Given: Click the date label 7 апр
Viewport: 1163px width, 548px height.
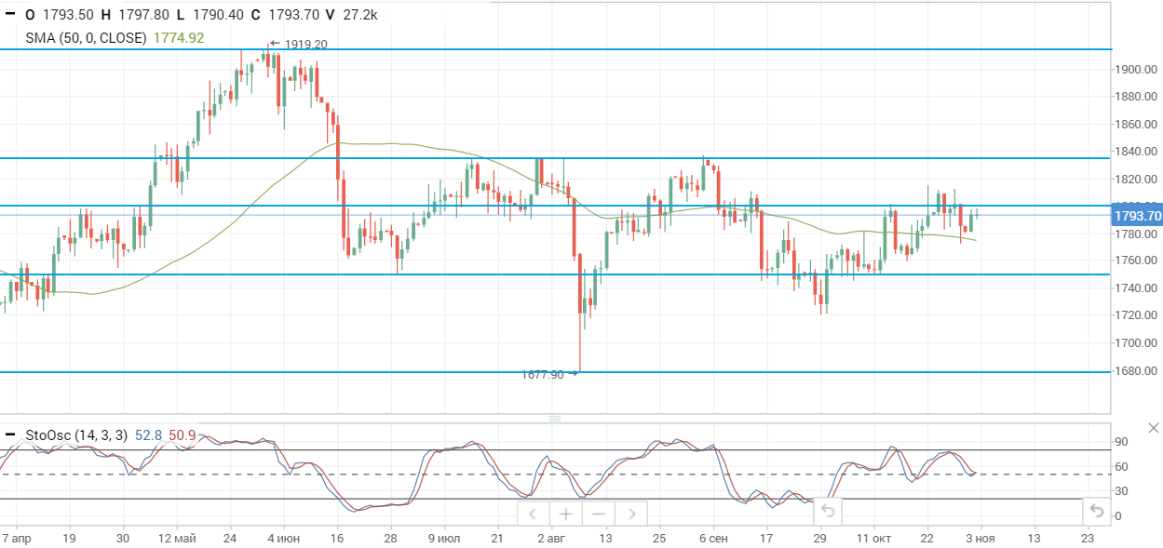Looking at the screenshot, I should pos(18,539).
